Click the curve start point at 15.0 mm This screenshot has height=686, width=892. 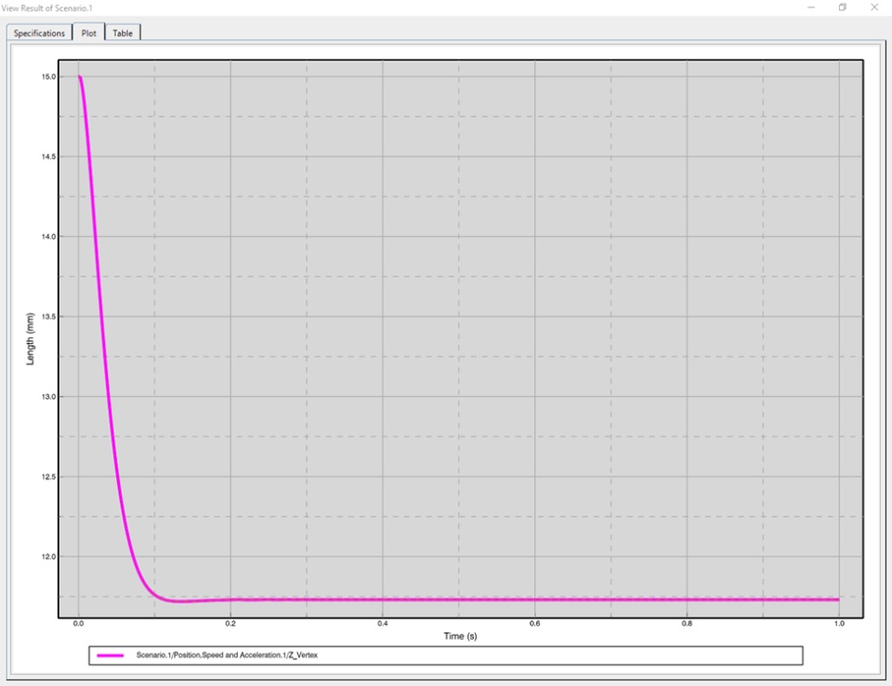tap(79, 76)
